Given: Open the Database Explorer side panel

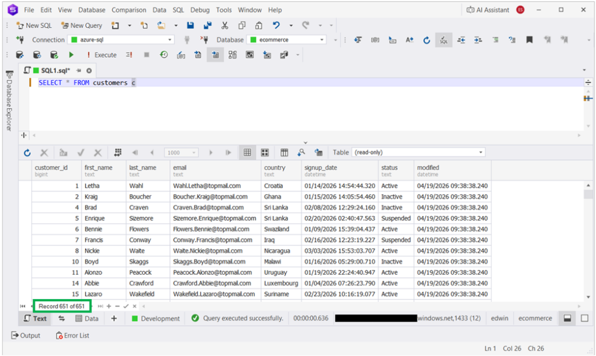Looking at the screenshot, I should pyautogui.click(x=9, y=101).
